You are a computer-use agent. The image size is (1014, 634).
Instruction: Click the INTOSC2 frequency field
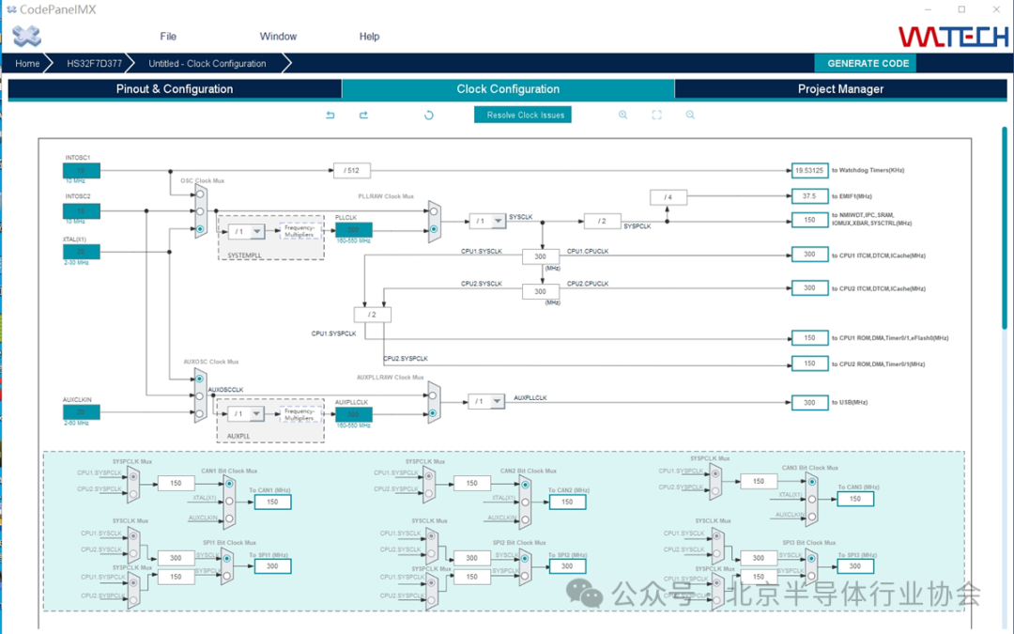(x=82, y=211)
